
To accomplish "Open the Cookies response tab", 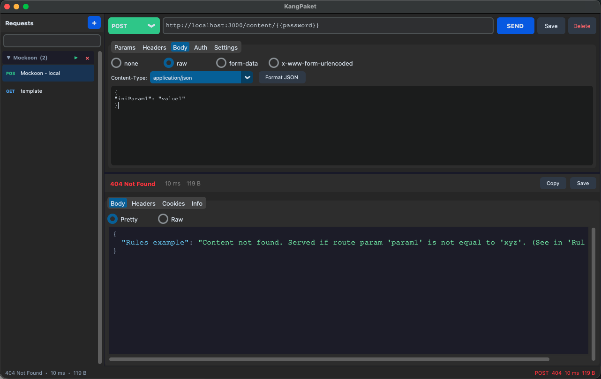I will (173, 203).
